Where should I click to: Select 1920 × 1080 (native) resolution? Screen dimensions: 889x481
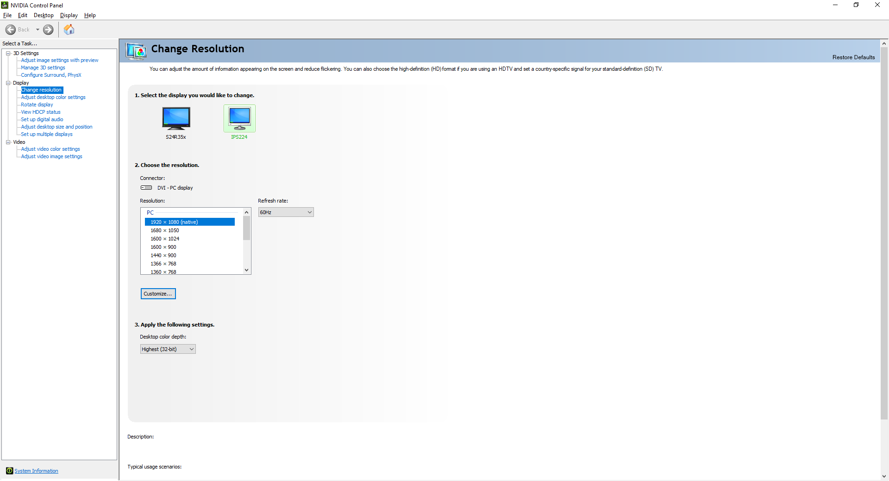[x=190, y=222]
